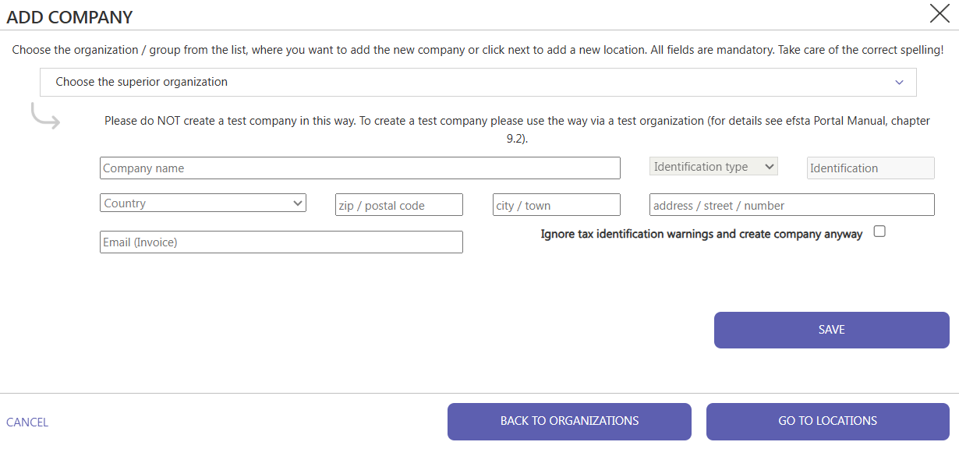Click the Email (Invoice) field
This screenshot has width=959, height=449.
281,242
